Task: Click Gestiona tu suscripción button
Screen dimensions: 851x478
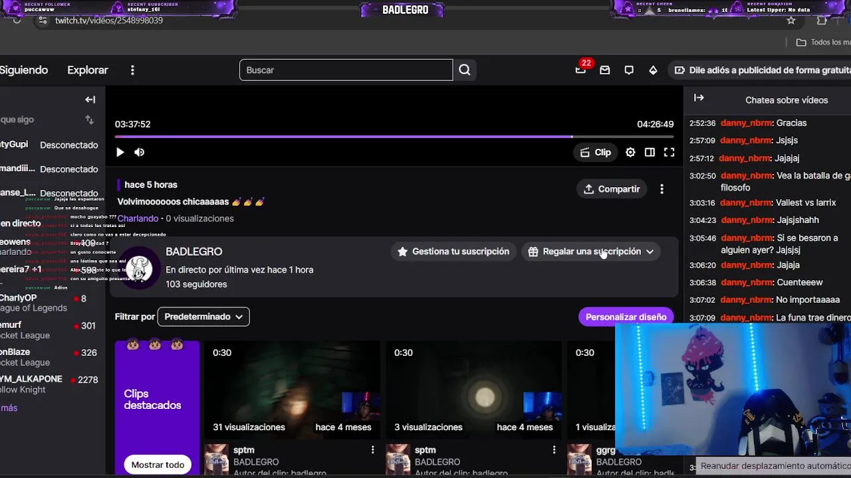Action: point(453,252)
